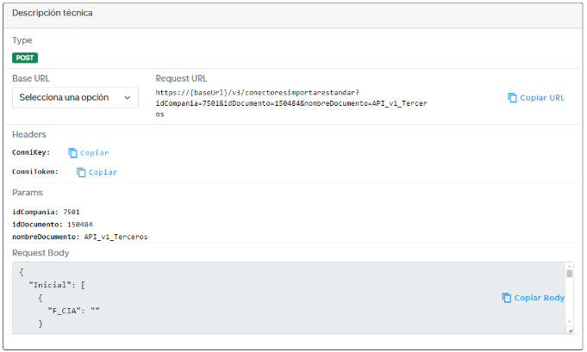
Task: Click the Copiar Body link text
Action: pos(539,298)
